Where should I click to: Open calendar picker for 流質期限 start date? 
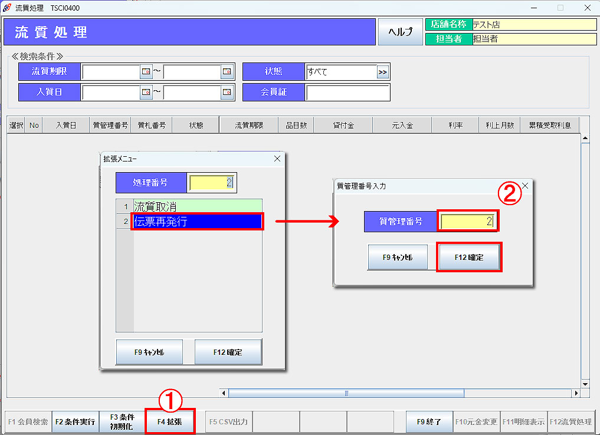click(146, 72)
